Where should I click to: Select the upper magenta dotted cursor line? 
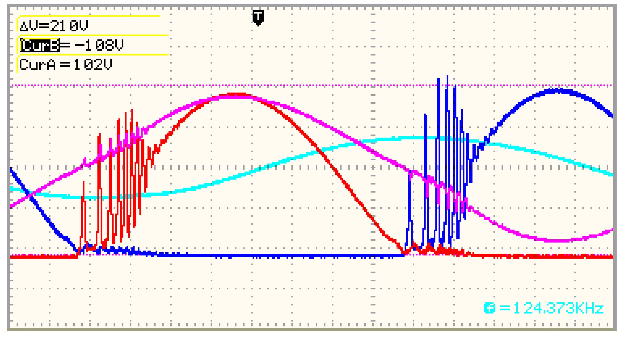[310, 85]
